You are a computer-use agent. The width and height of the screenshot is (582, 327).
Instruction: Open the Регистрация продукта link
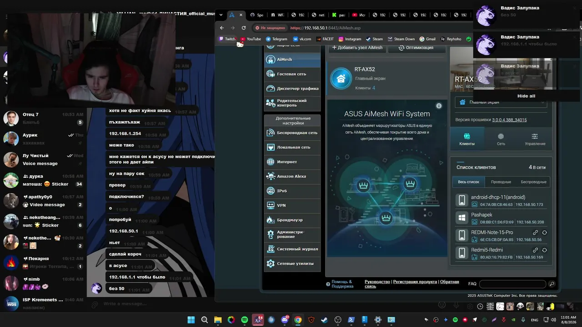pos(415,282)
